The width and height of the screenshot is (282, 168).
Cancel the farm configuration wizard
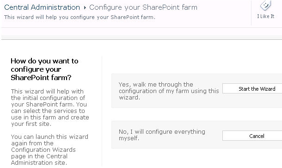252,136
